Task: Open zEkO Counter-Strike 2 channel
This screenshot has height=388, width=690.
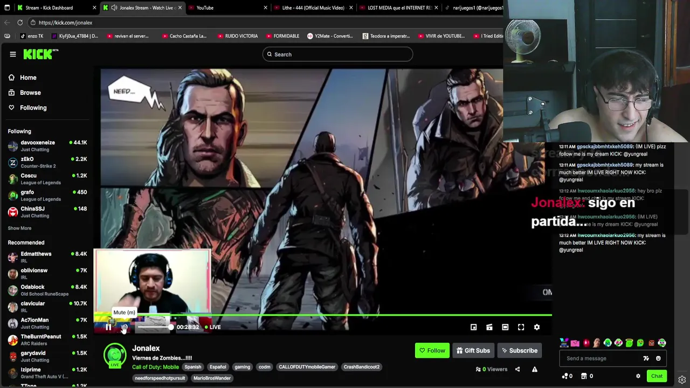Action: (47, 162)
